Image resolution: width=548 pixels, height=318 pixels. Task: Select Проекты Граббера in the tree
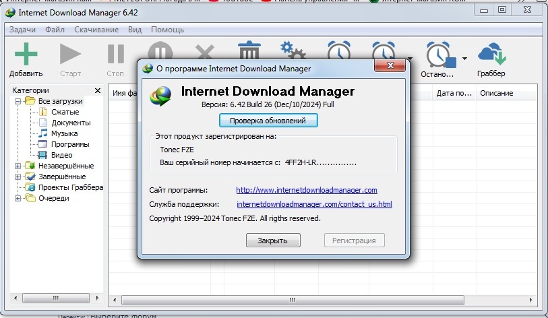coord(71,187)
